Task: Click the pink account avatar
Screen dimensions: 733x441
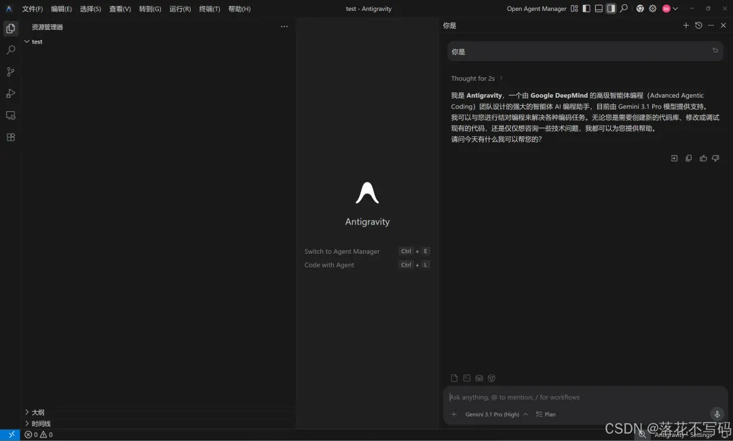Action: pos(666,8)
